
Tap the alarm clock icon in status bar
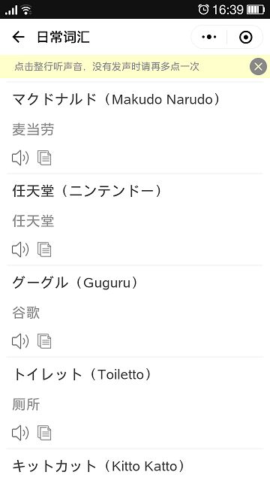pos(203,10)
